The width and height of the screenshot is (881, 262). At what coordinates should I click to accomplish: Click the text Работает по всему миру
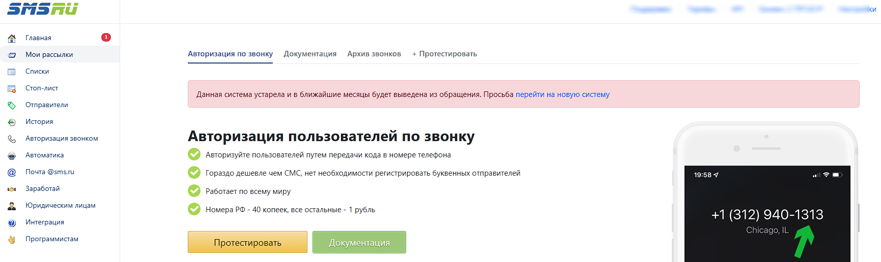point(248,191)
